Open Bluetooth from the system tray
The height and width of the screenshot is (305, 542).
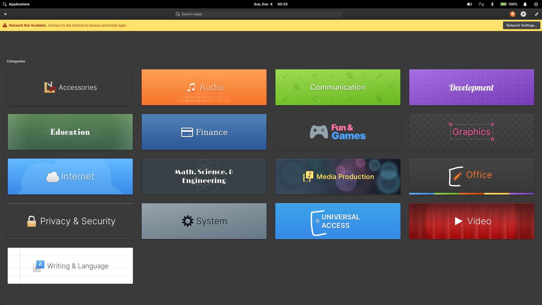click(492, 4)
